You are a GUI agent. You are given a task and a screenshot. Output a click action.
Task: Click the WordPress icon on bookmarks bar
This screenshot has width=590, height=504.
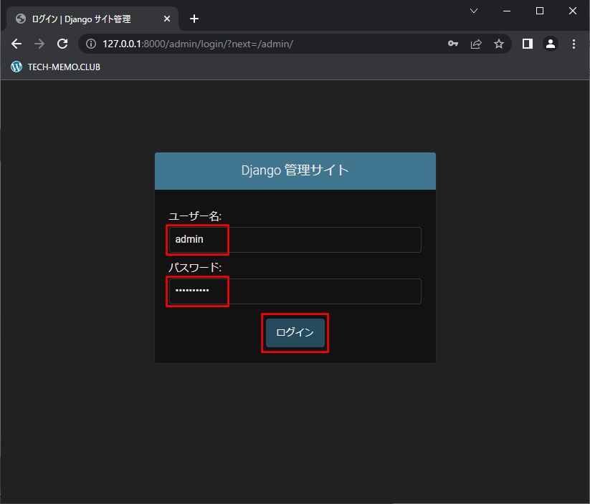pyautogui.click(x=16, y=67)
